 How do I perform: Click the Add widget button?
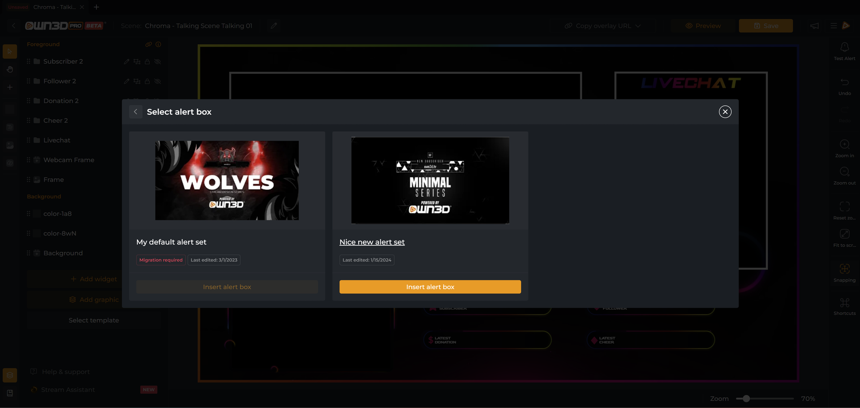(94, 279)
